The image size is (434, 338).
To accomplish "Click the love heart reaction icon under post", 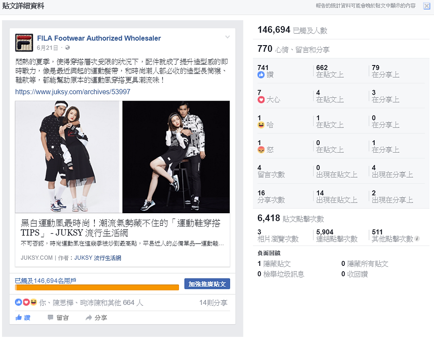I will pos(26,302).
